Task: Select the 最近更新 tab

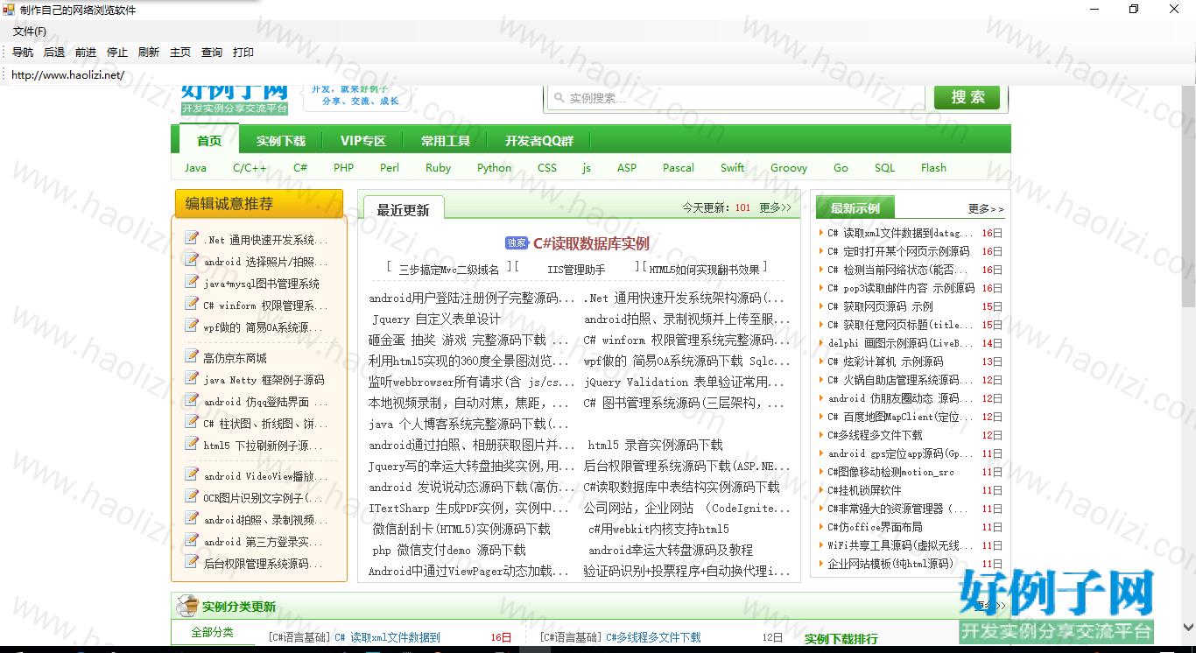Action: [404, 210]
